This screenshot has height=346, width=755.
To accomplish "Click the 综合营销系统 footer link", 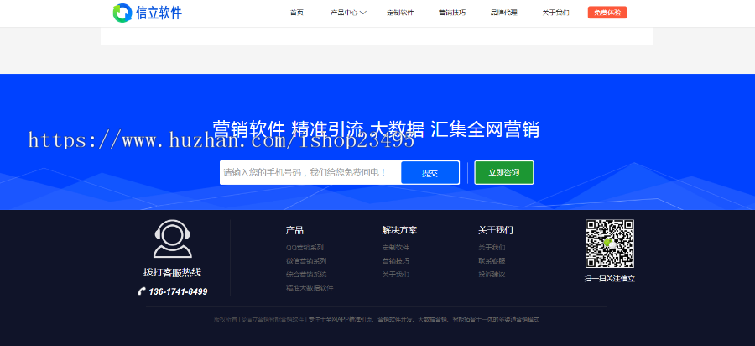I will (306, 275).
